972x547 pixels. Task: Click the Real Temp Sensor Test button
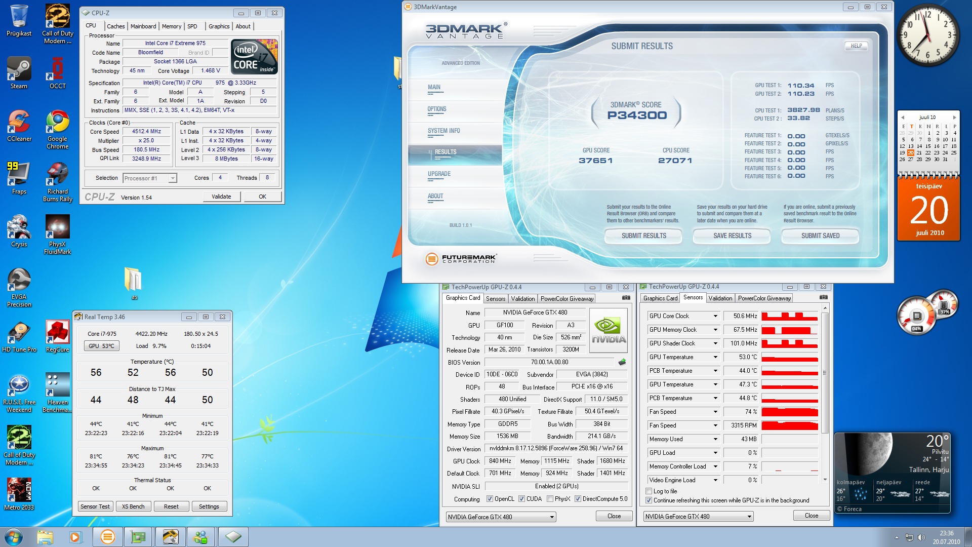(95, 506)
